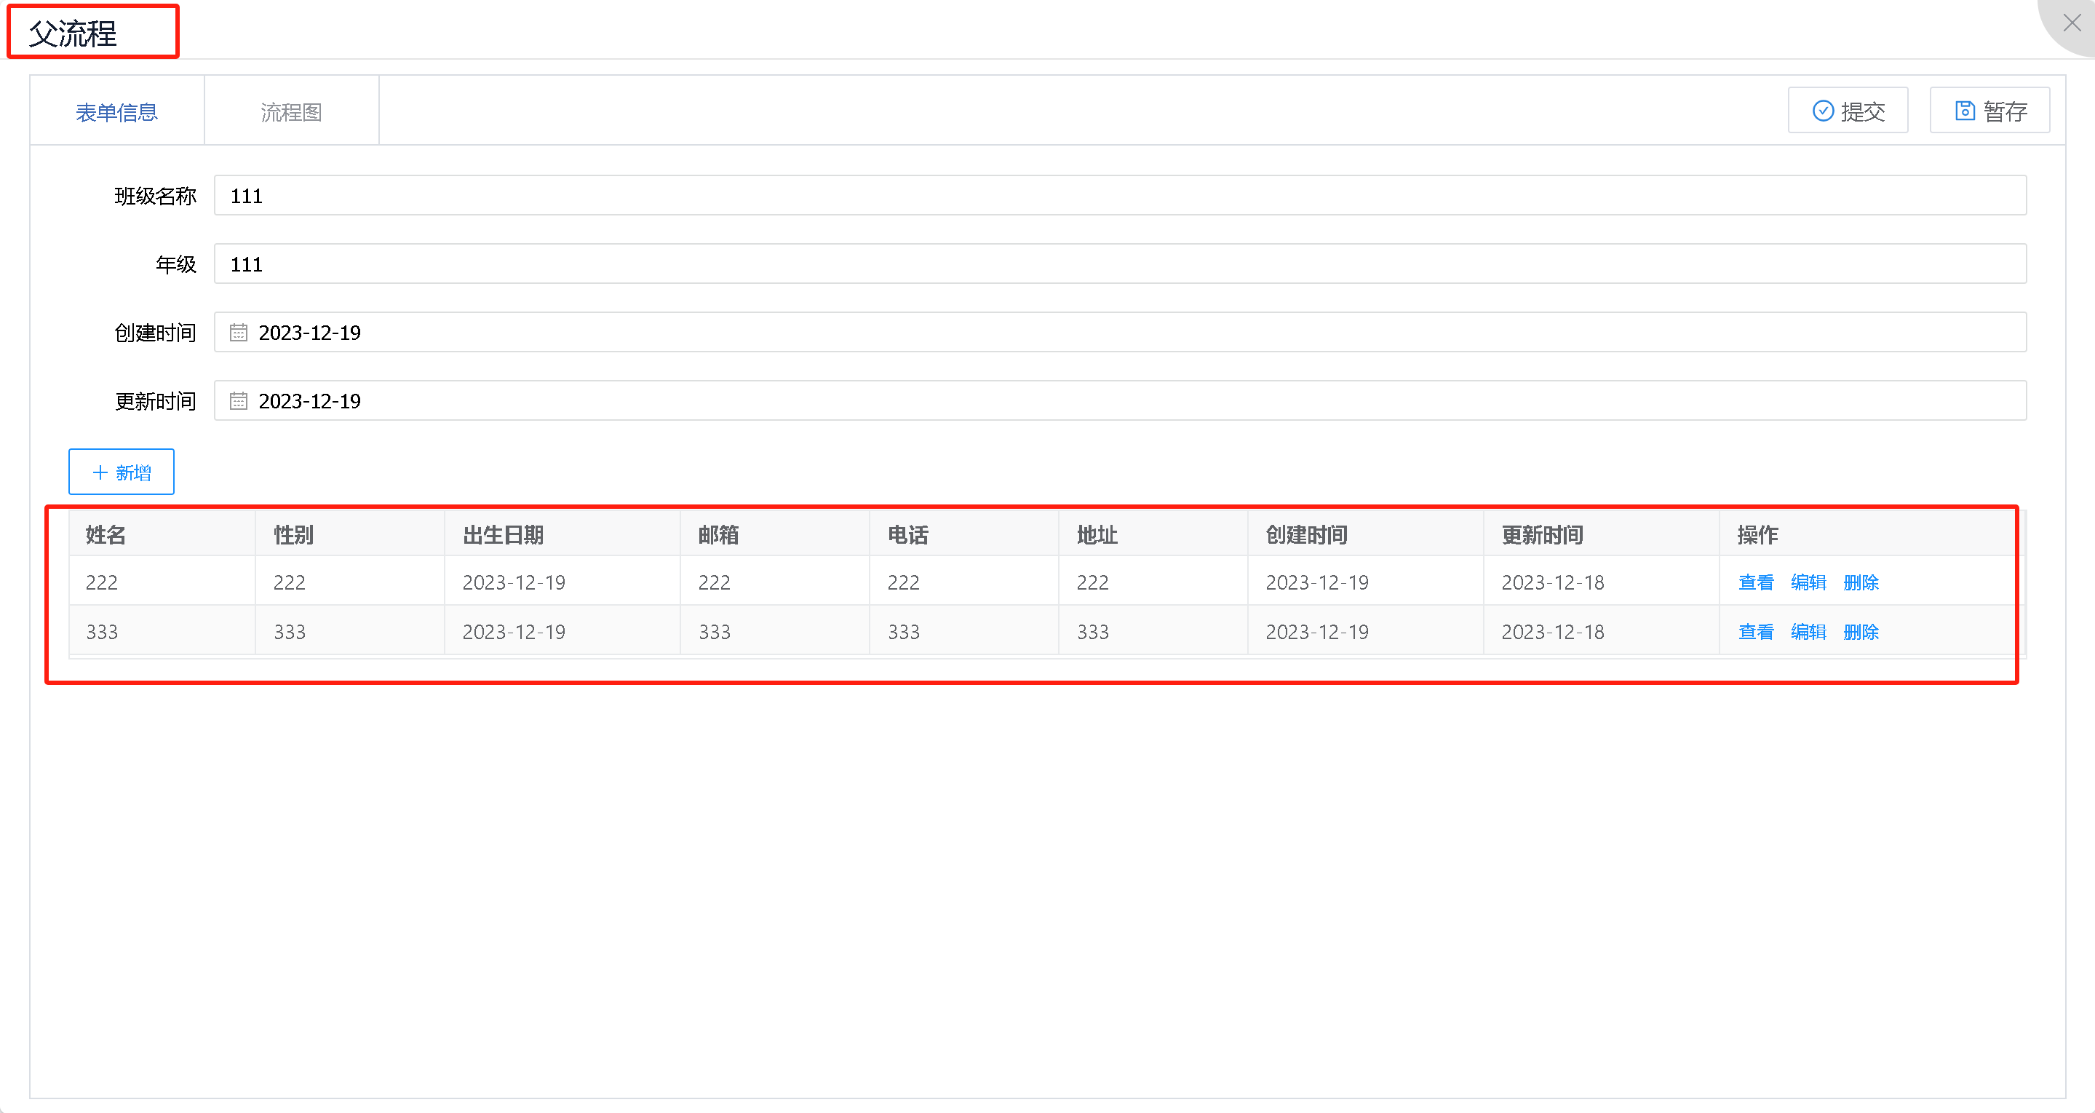Click 删除 link for row 222
This screenshot has width=2095, height=1113.
(1861, 582)
